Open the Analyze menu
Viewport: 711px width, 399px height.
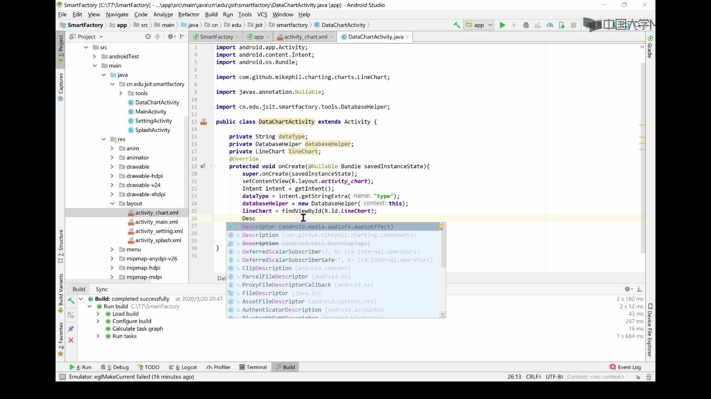[163, 14]
